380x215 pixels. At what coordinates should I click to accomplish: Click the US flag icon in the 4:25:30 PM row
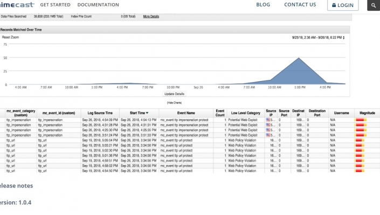(x=268, y=130)
